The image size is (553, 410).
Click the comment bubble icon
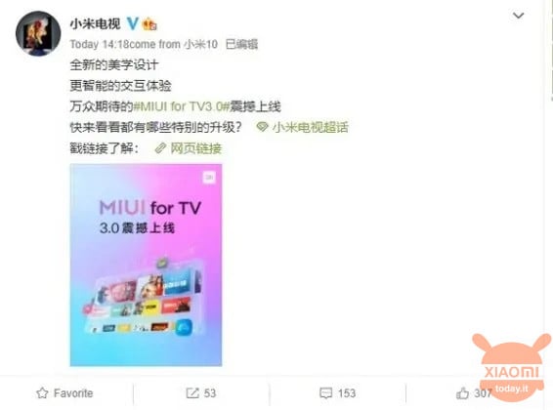(x=326, y=393)
